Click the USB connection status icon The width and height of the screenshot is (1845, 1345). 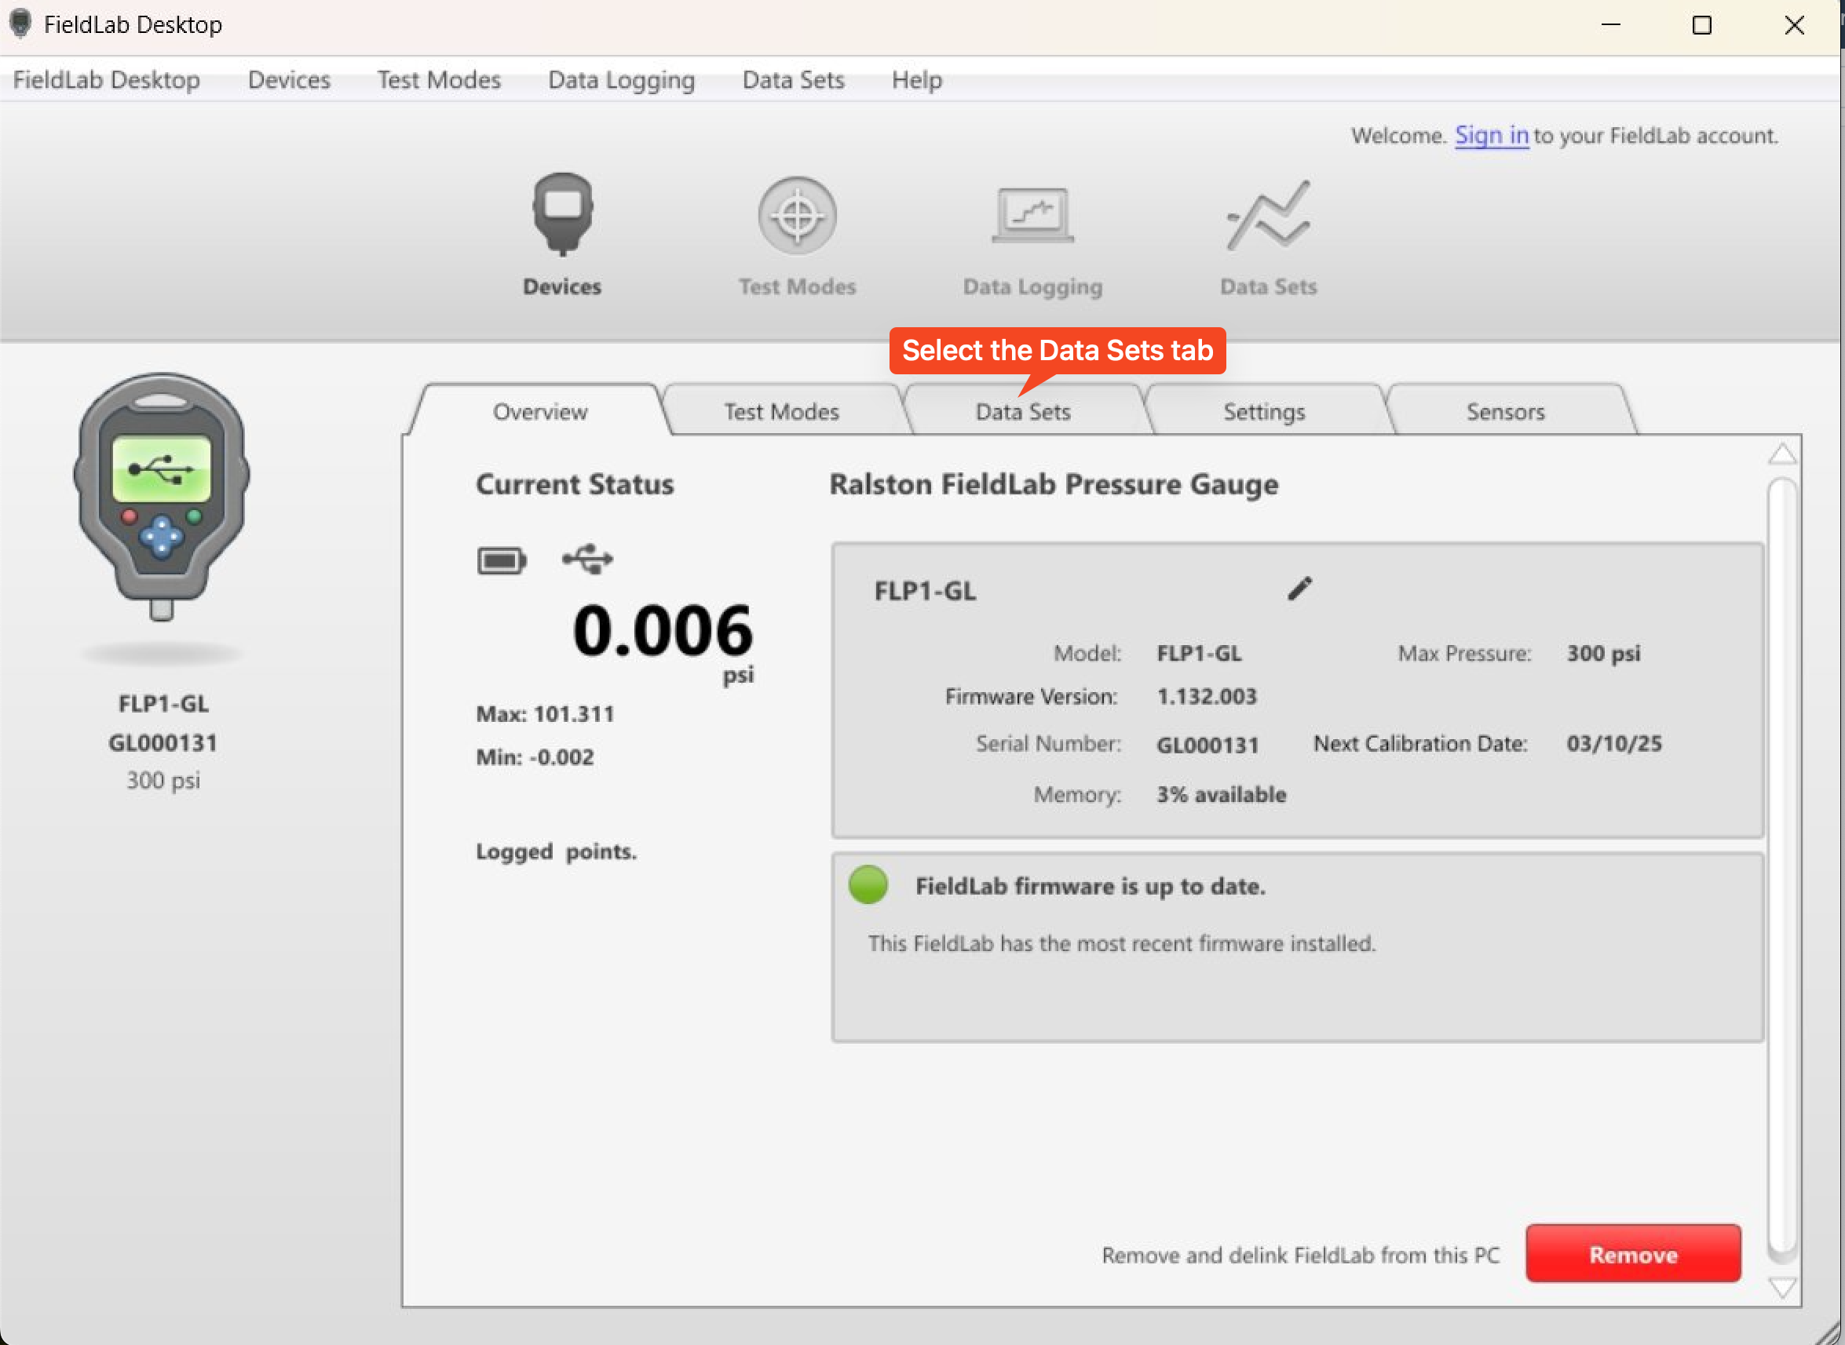[x=587, y=560]
